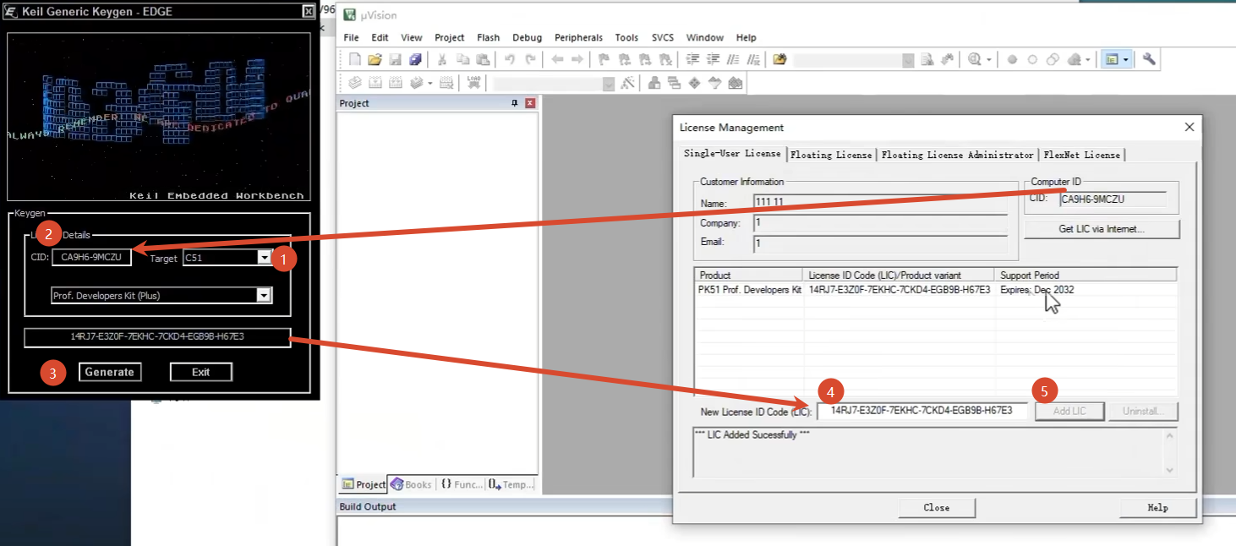Click the Support Period column header
This screenshot has height=546, width=1236.
pyautogui.click(x=1086, y=275)
